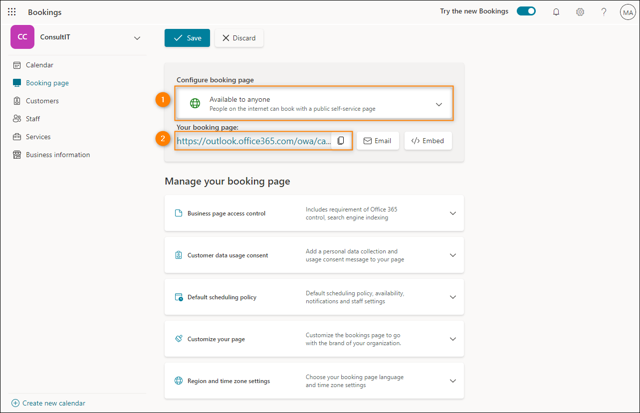The image size is (640, 413).
Task: Click the Embed code button
Action: click(428, 141)
